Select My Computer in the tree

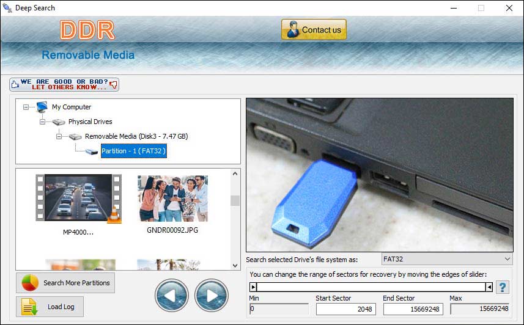click(x=72, y=107)
